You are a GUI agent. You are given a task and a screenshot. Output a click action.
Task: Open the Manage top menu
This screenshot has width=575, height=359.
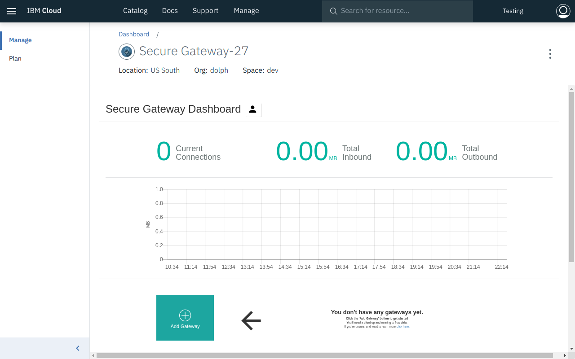pos(246,11)
